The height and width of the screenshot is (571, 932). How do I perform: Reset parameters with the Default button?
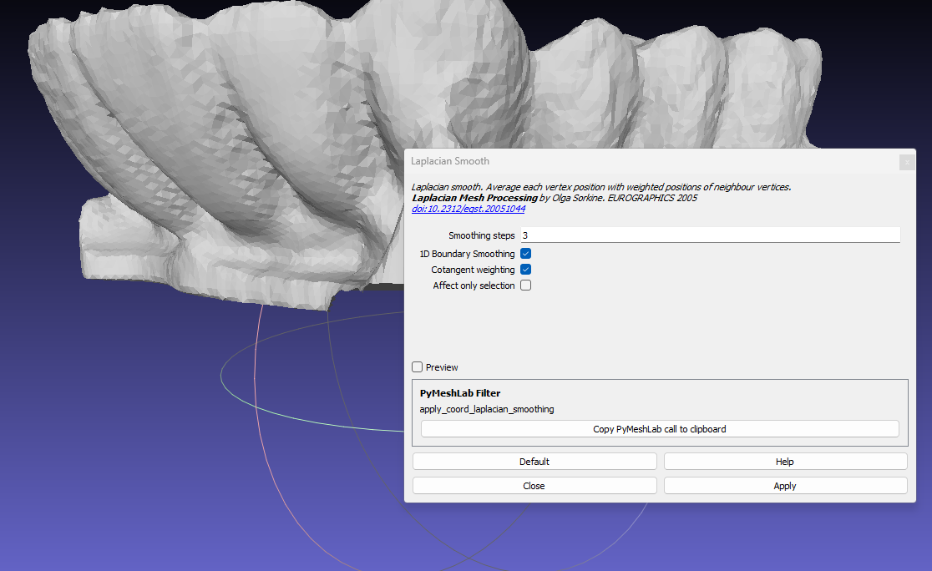tap(534, 461)
